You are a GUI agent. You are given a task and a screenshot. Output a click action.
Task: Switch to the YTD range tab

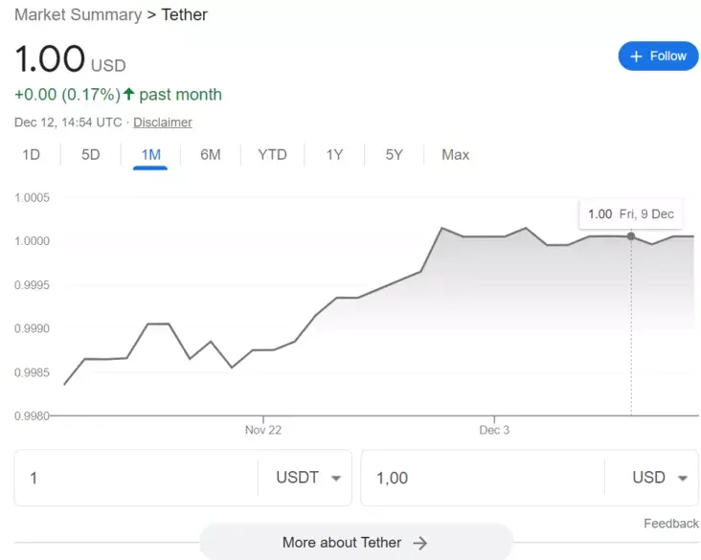coord(272,154)
